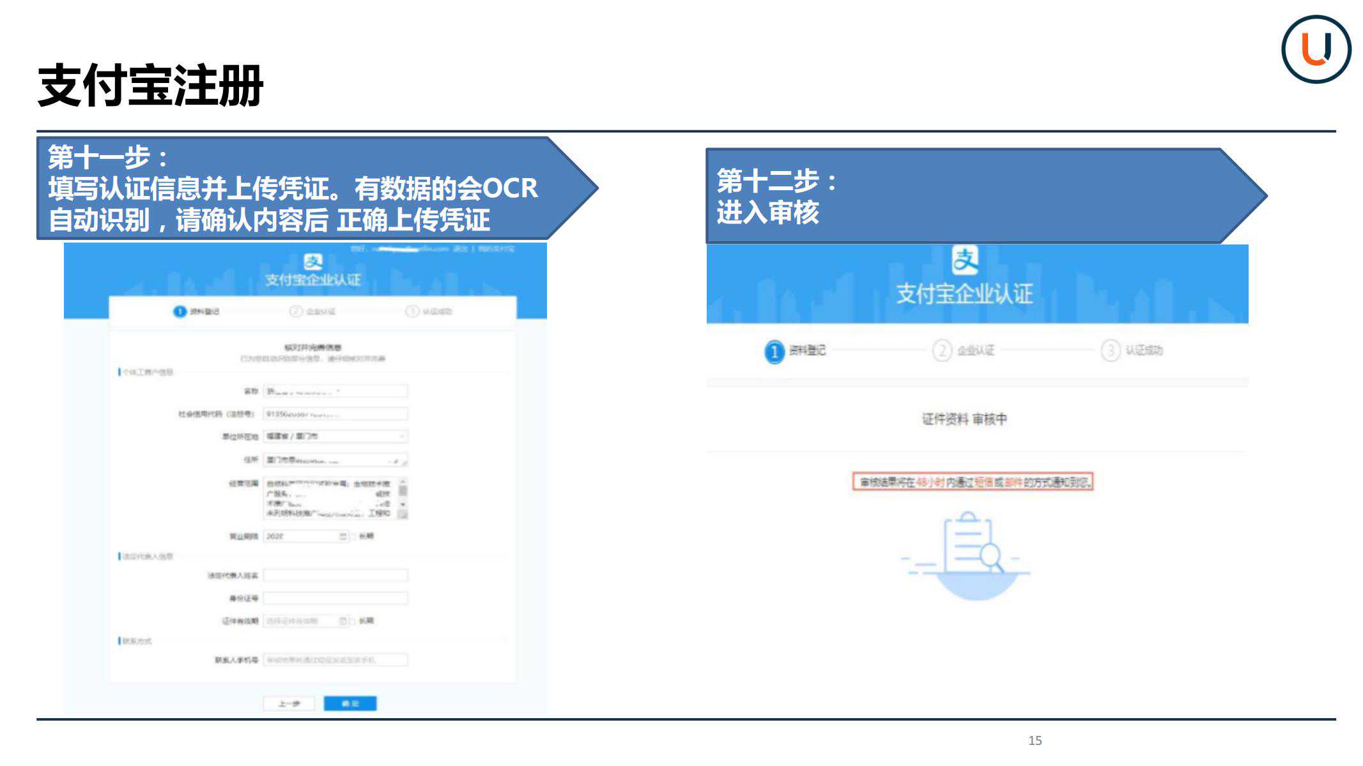The image size is (1363, 766).
Task: Click the step 2 circle on the review page
Action: click(942, 350)
